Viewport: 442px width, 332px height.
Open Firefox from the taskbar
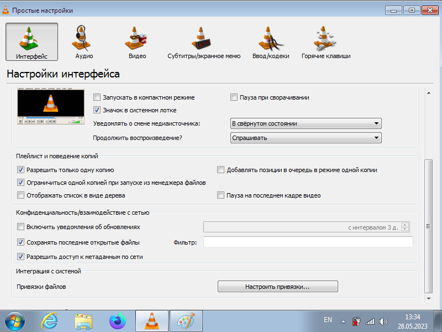(118, 321)
